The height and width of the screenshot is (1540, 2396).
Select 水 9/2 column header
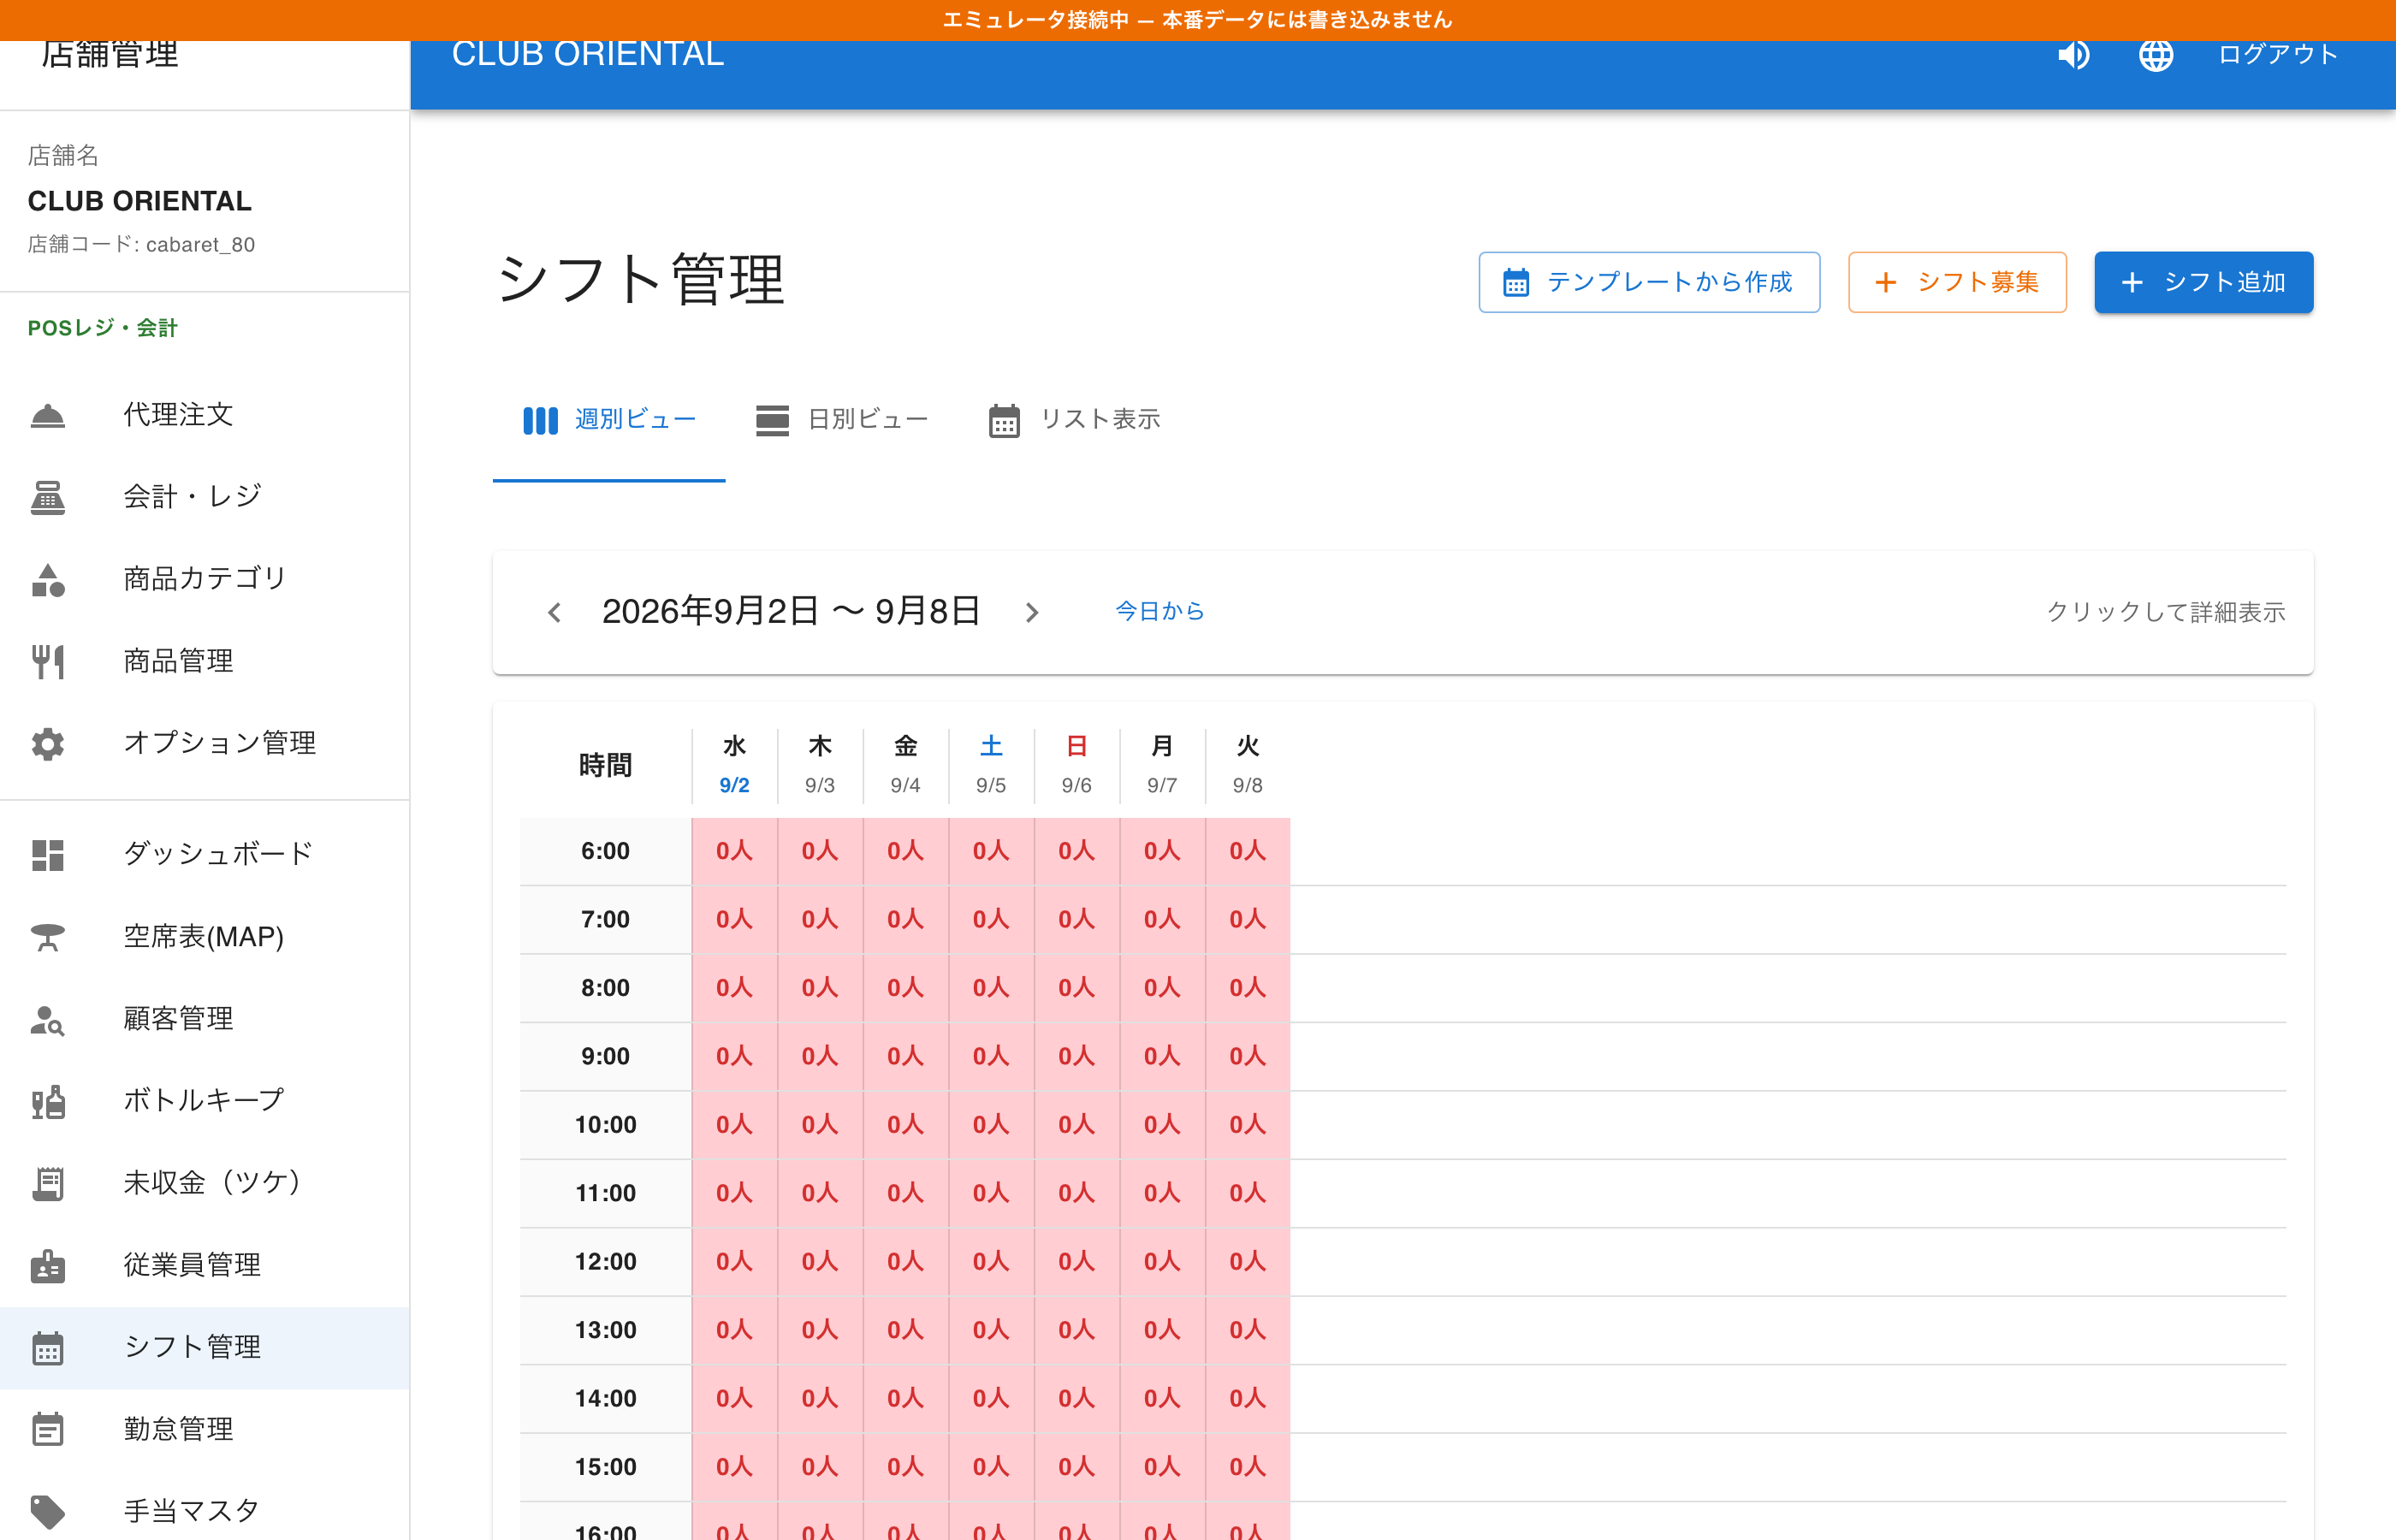[734, 765]
